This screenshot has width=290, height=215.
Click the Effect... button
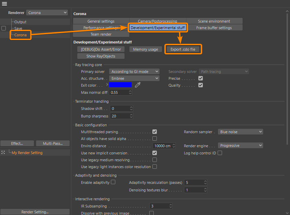[17, 143]
